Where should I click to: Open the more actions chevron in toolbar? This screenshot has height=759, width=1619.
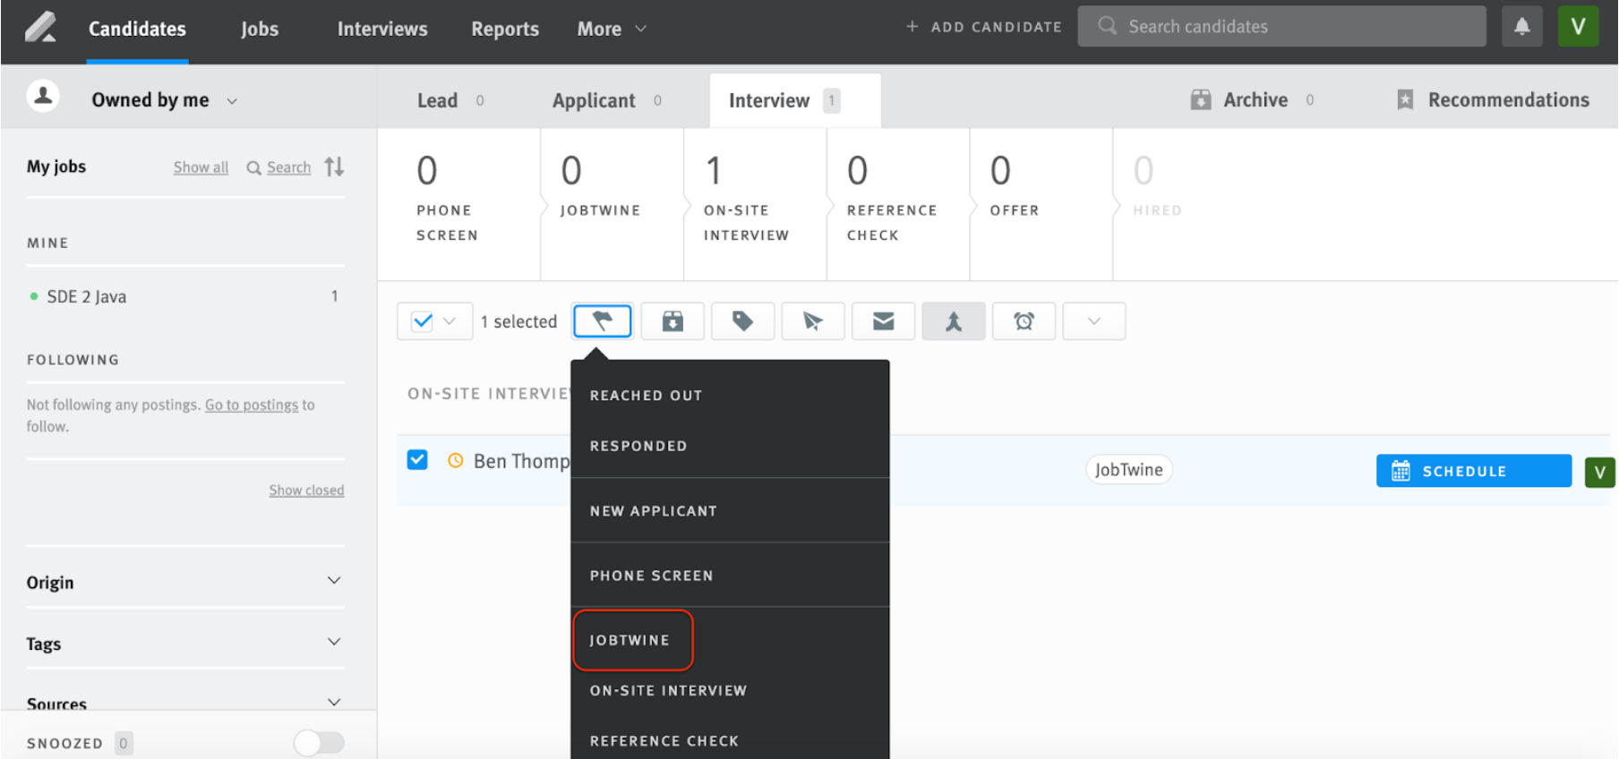click(1093, 321)
